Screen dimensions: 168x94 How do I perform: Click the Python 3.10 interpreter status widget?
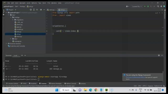(x=158, y=86)
